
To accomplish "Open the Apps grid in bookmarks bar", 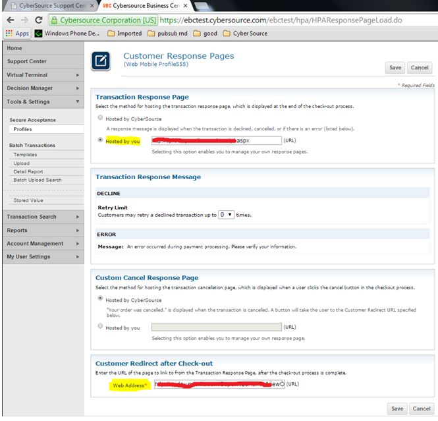I will point(17,34).
